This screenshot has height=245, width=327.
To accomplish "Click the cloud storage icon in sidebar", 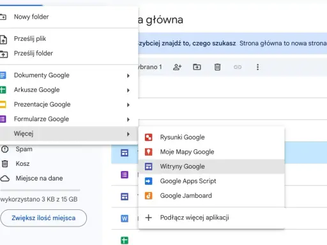I will 5,179.
